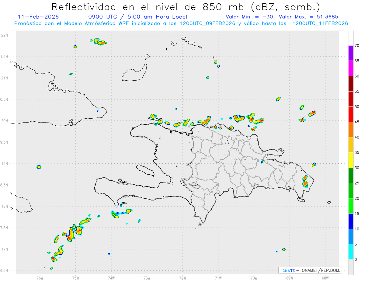Pick the bright green 15–20 dBZ colorbar segment
This screenshot has height=282, width=365.
(351, 206)
